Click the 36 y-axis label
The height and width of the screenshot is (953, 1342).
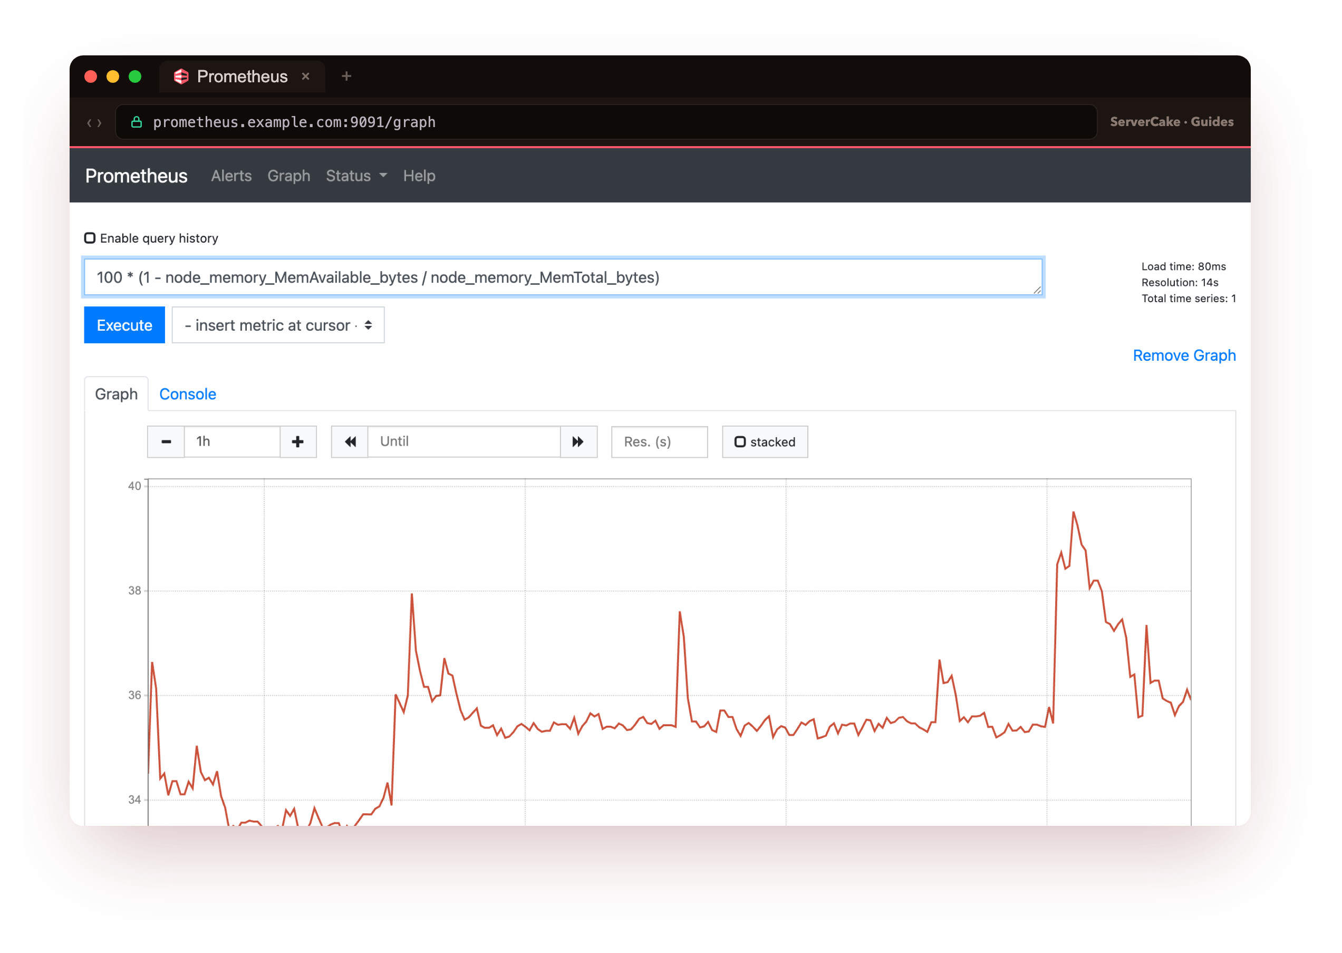tap(135, 696)
